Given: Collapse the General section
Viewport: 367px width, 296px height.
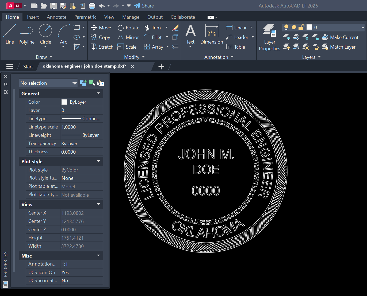Looking at the screenshot, I should tap(98, 94).
